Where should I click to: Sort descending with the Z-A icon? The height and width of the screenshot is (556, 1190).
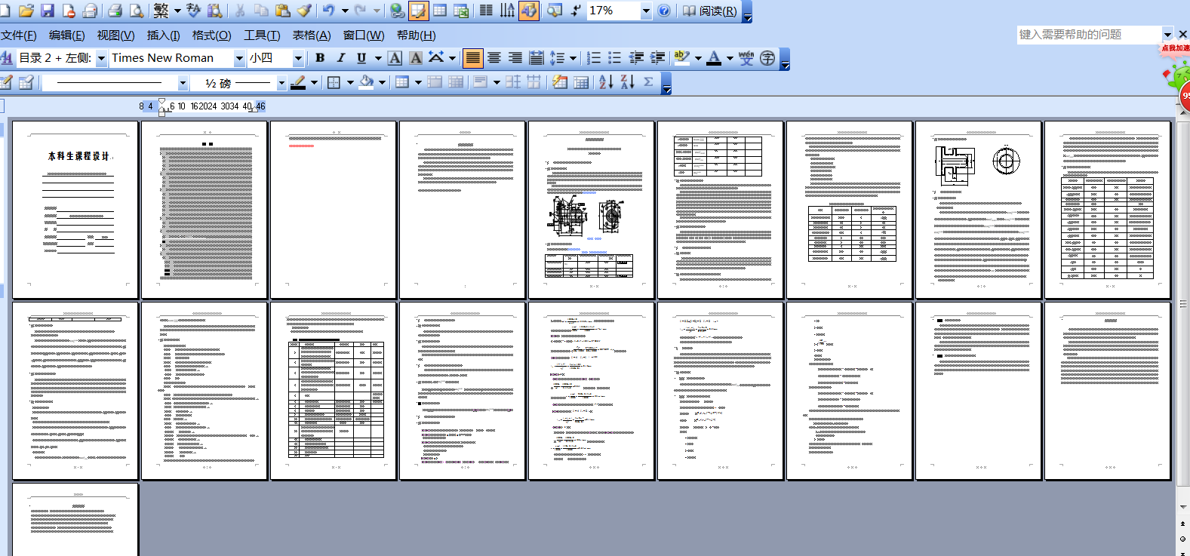tap(627, 83)
